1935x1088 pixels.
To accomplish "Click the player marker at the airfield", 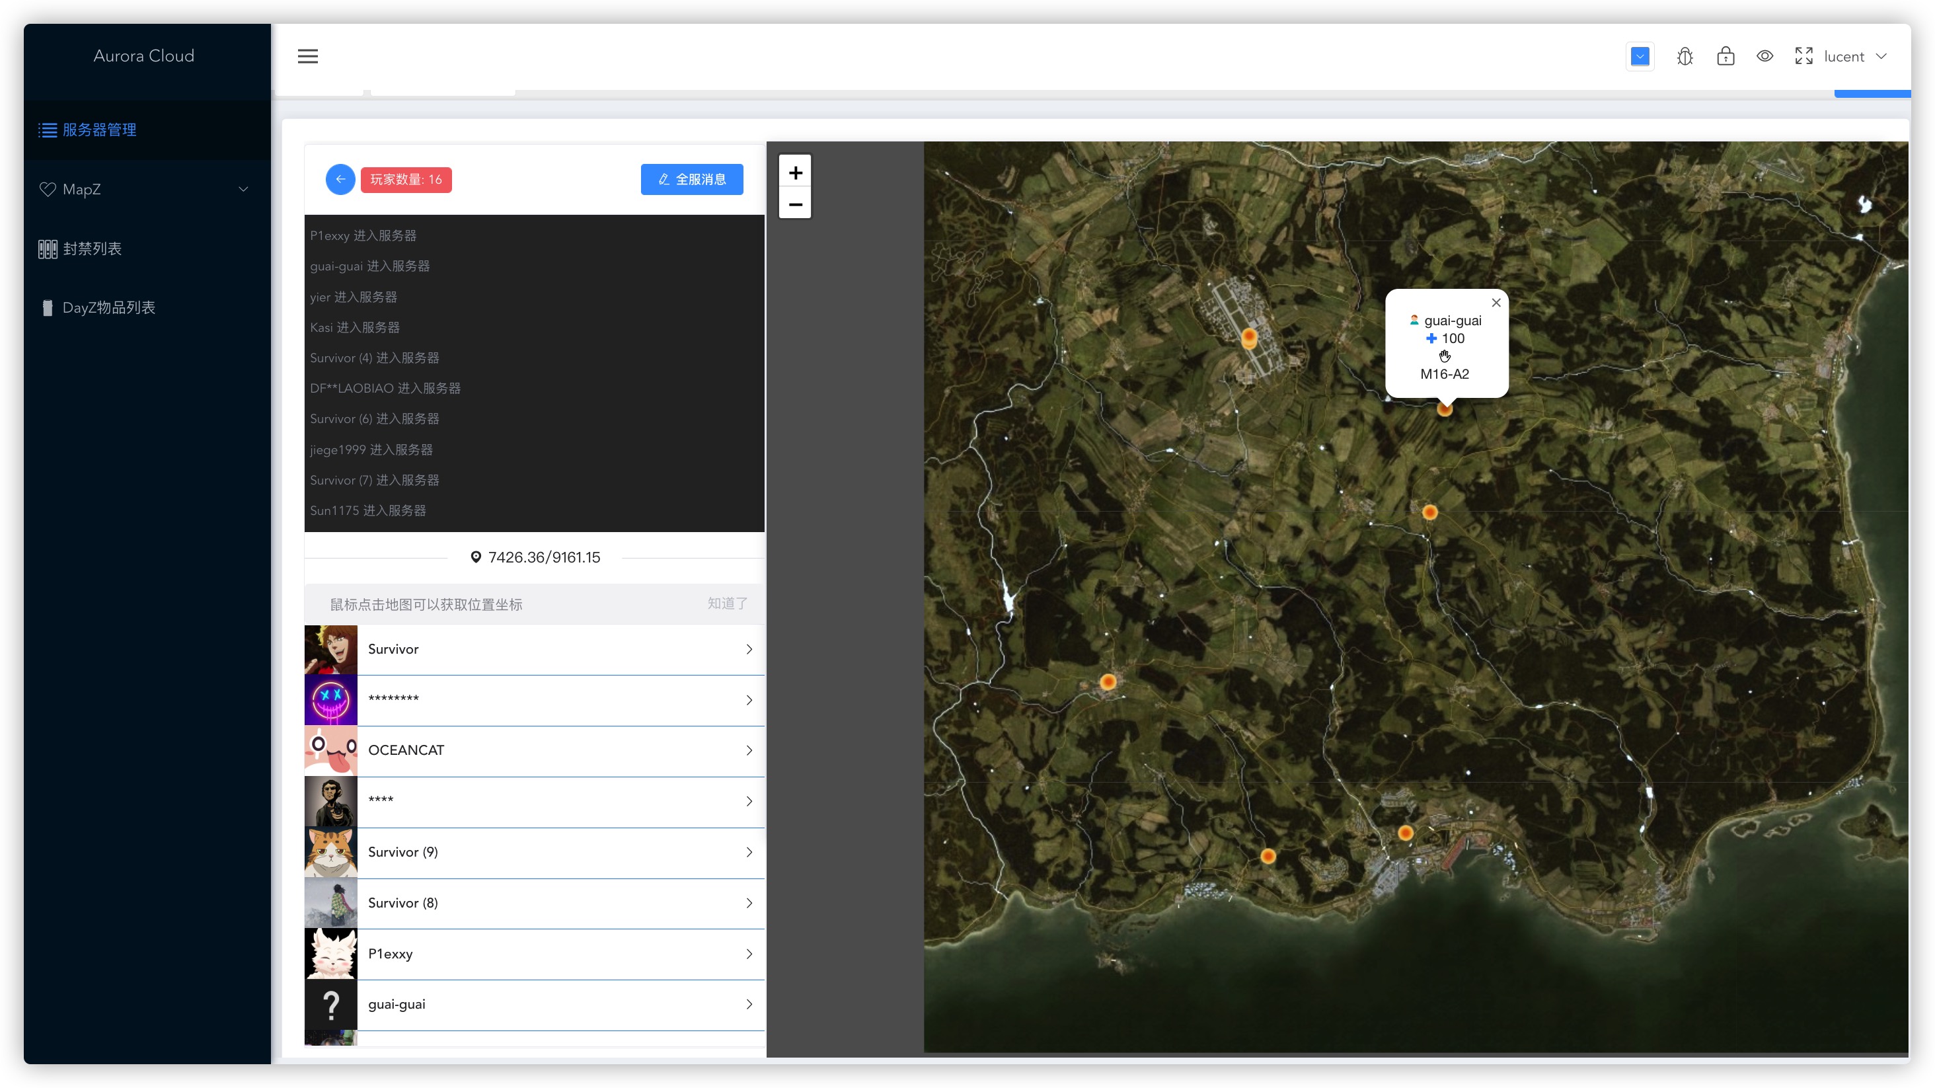I will click(1249, 336).
